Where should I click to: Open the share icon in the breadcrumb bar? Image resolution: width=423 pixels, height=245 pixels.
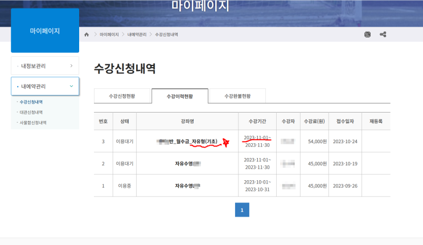[x=383, y=35]
